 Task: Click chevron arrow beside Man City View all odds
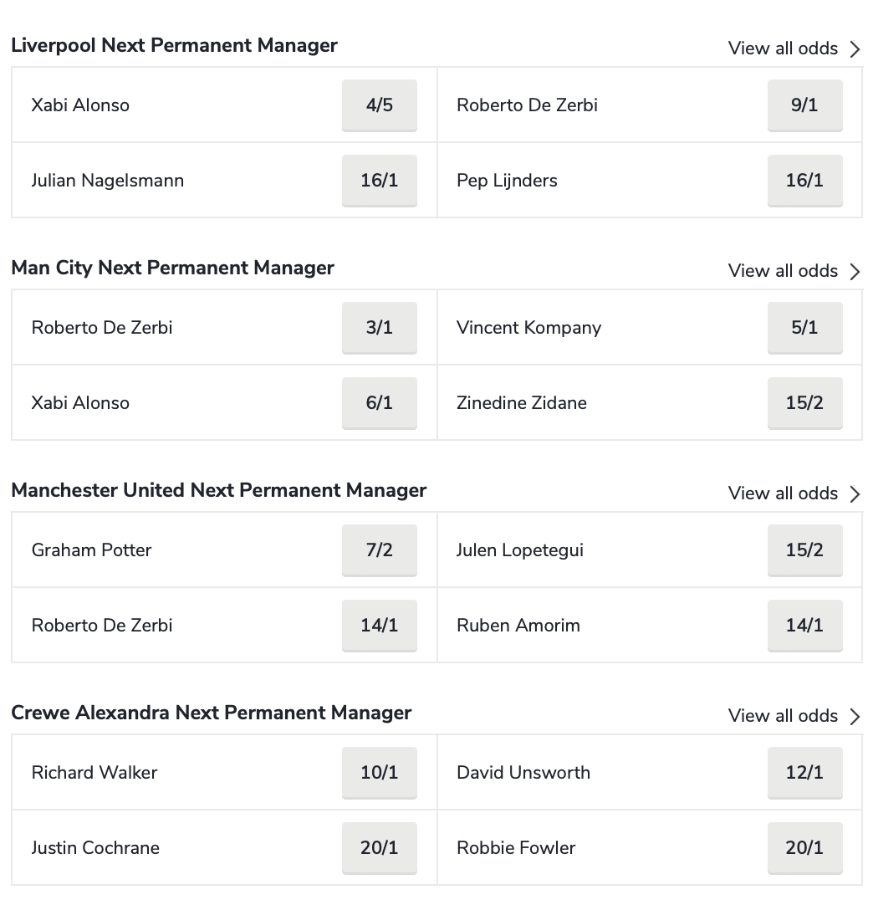[x=855, y=271]
